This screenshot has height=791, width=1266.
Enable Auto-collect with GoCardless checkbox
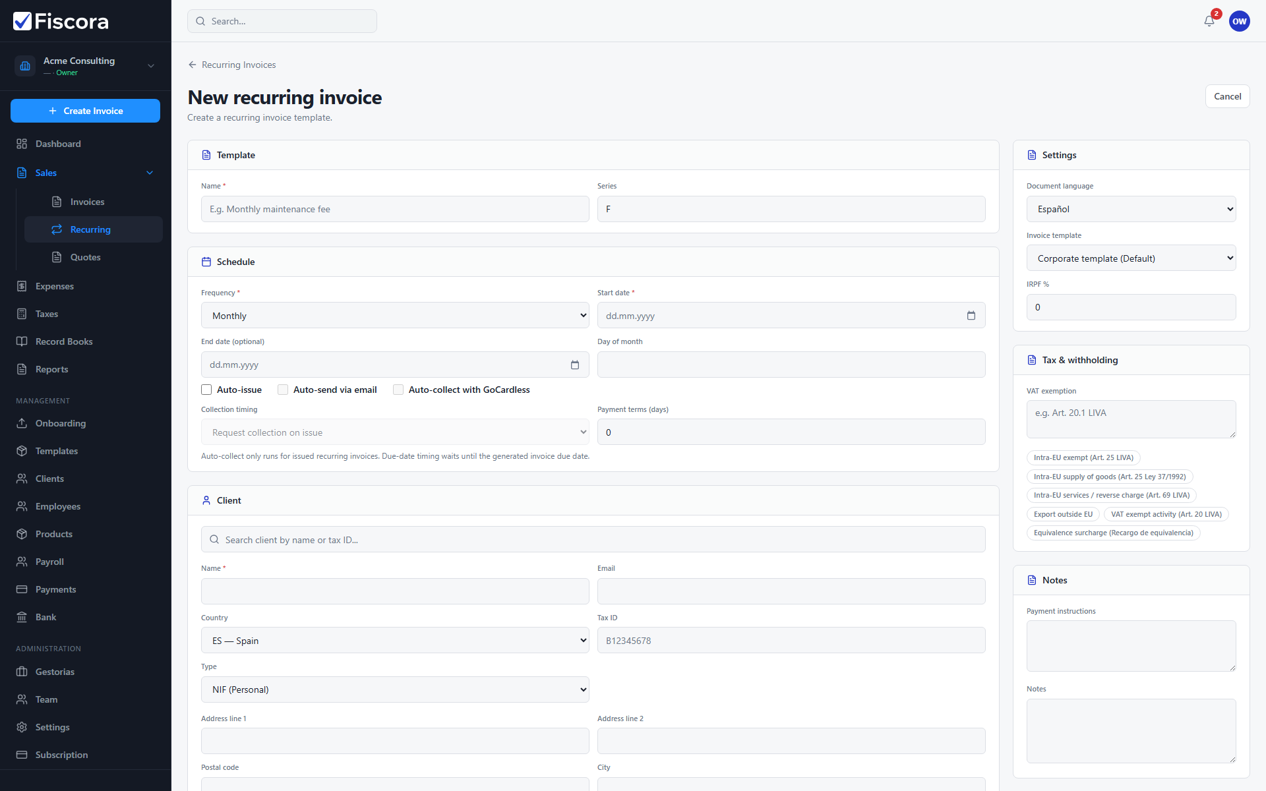click(398, 390)
